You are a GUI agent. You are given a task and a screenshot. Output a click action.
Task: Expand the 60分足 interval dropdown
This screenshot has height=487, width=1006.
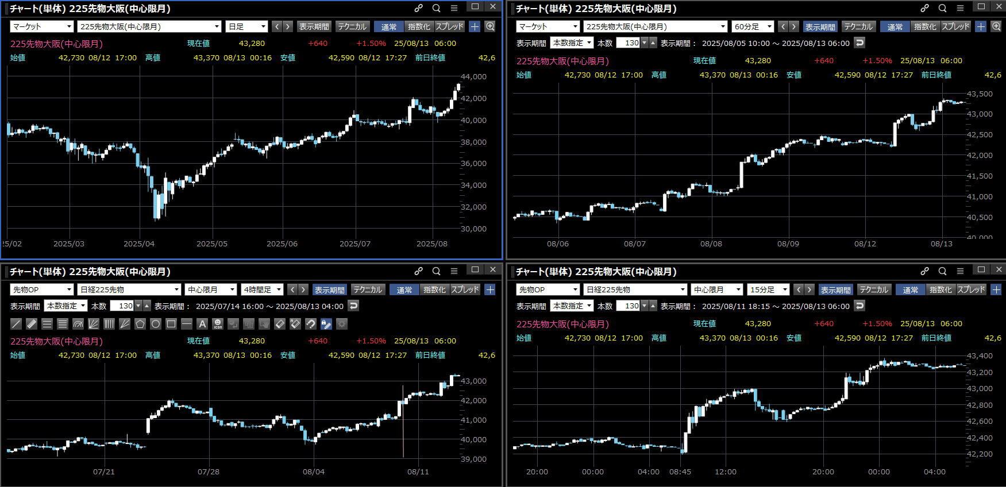753,26
